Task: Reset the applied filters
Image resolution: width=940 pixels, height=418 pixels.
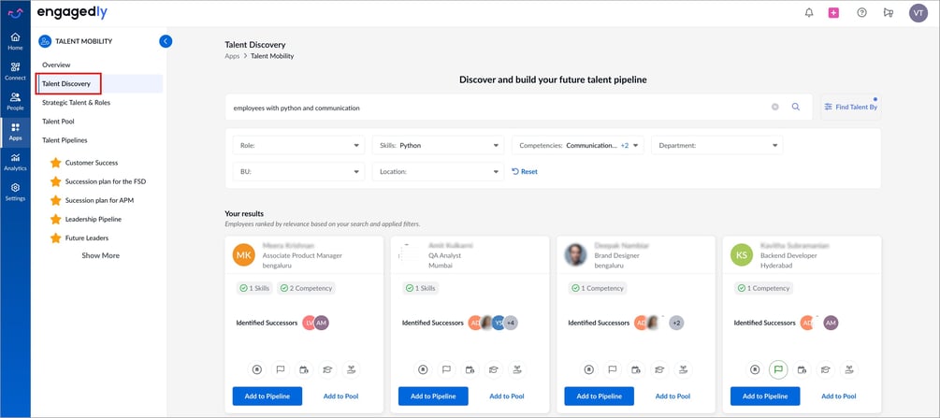Action: pos(525,171)
